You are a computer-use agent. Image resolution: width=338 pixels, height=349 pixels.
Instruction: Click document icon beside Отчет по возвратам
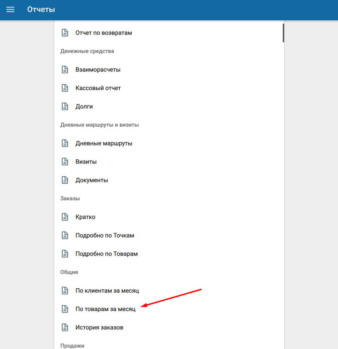65,33
